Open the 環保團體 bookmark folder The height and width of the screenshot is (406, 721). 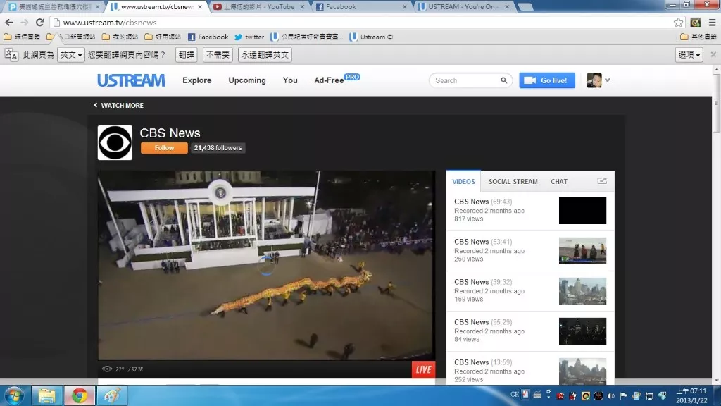point(22,37)
